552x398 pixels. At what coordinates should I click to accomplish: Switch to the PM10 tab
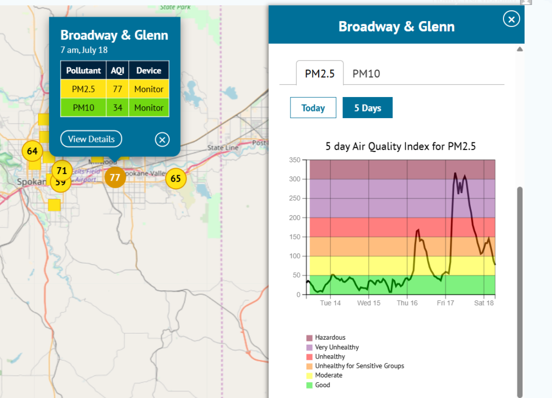coord(366,73)
